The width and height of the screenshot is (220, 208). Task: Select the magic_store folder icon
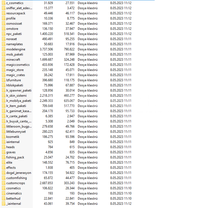4,70
